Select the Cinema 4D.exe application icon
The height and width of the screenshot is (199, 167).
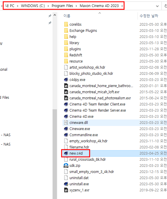click(66, 116)
